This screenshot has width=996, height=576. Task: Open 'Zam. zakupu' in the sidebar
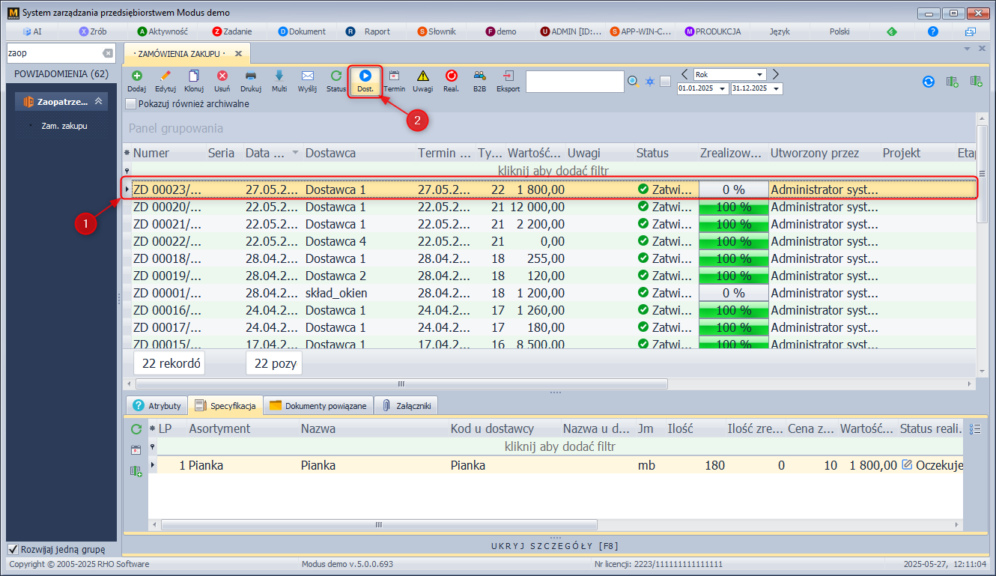[x=64, y=126]
